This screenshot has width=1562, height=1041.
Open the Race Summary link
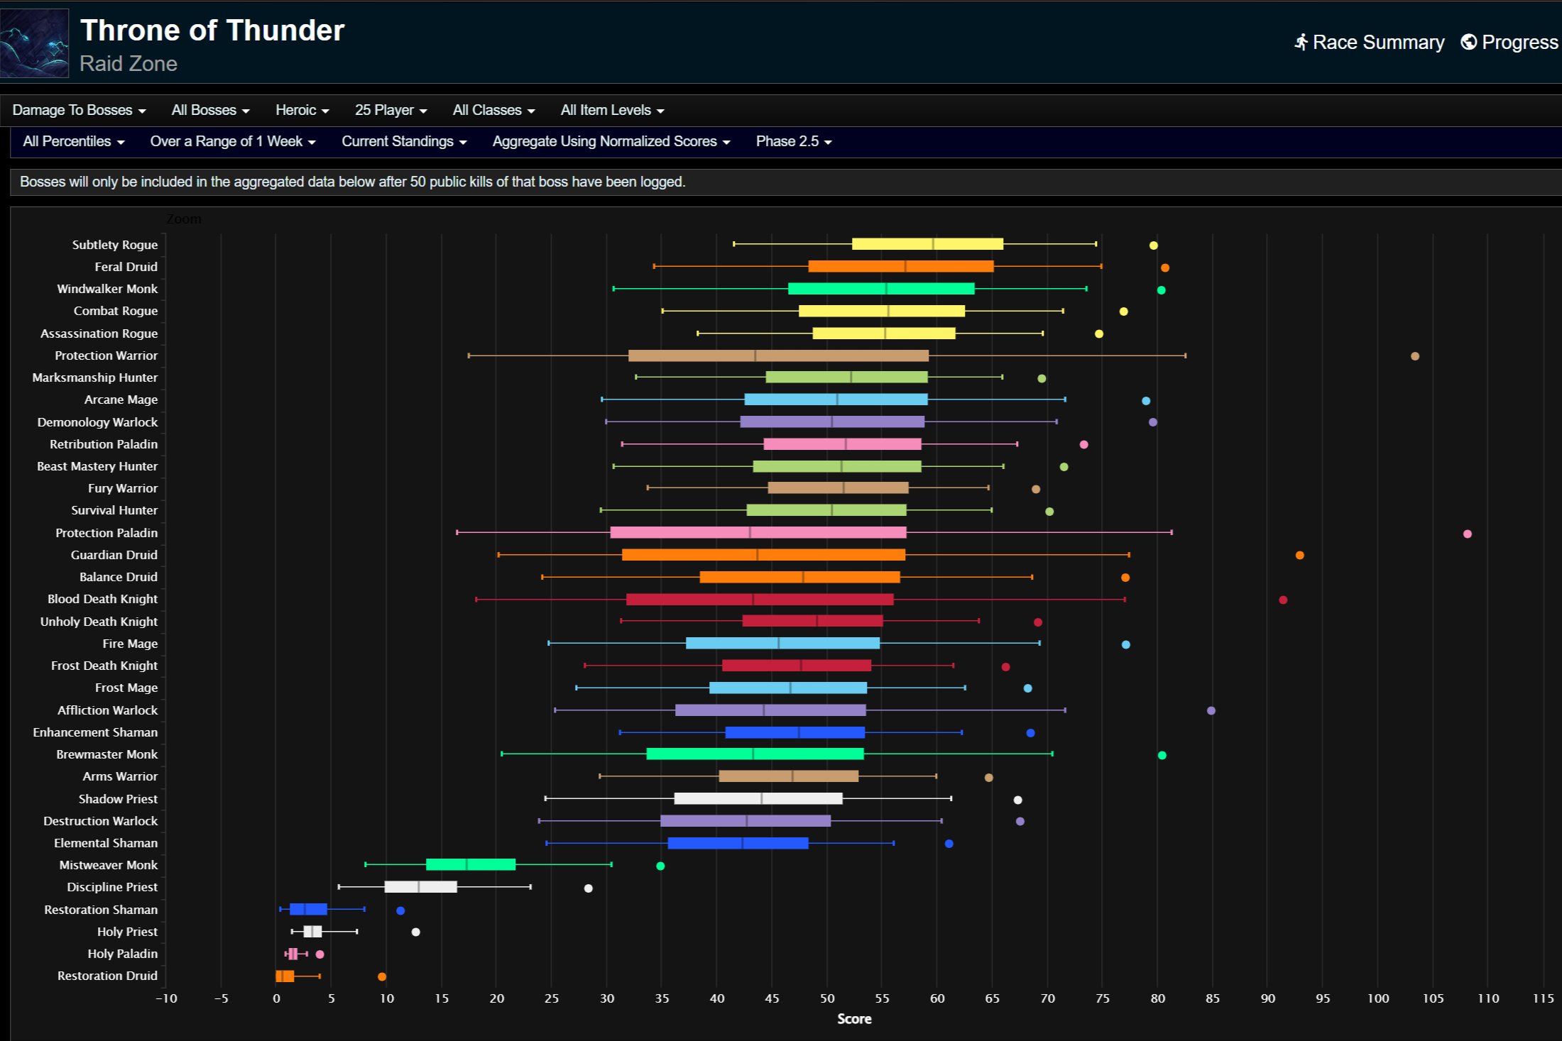point(1377,43)
